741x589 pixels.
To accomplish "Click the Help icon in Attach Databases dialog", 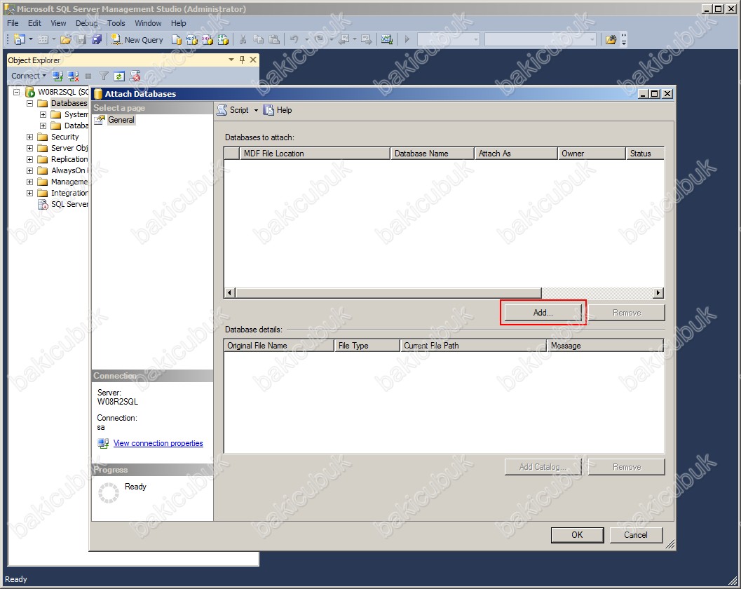I will tap(268, 110).
